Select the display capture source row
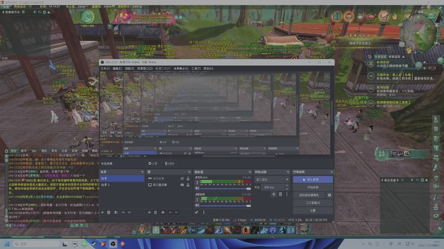Screen dimensions: 444x249 (169, 185)
